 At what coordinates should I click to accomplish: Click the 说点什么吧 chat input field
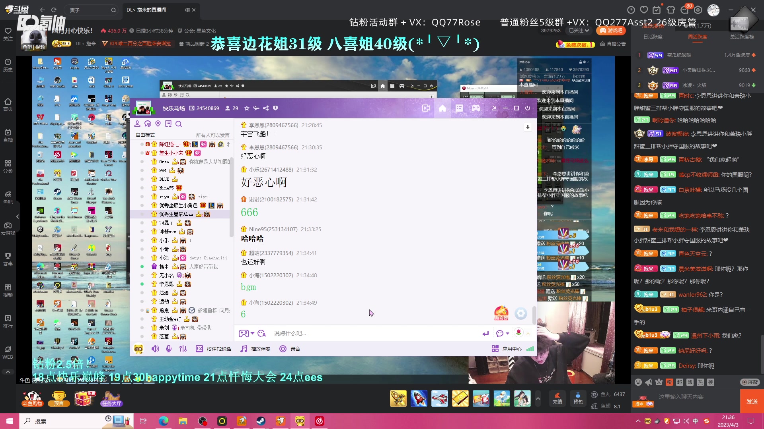[374, 333]
